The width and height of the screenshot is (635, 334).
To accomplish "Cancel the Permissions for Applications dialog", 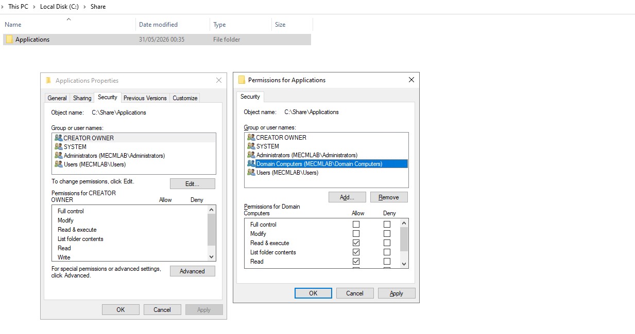I will tap(355, 293).
